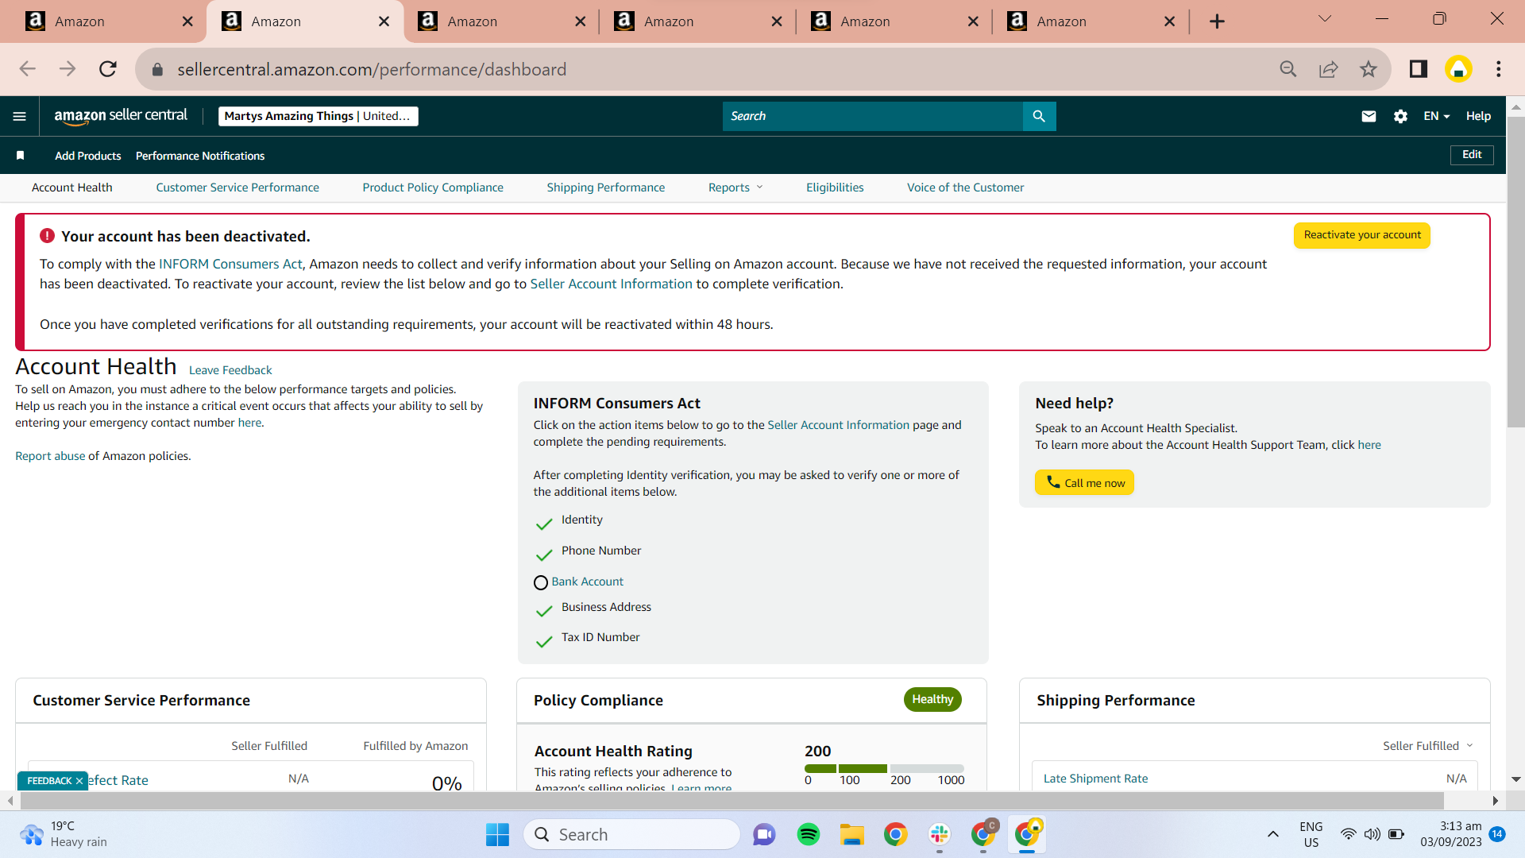The image size is (1525, 858).
Task: Open the INFORM Consumers Act link in alert
Action: [230, 264]
